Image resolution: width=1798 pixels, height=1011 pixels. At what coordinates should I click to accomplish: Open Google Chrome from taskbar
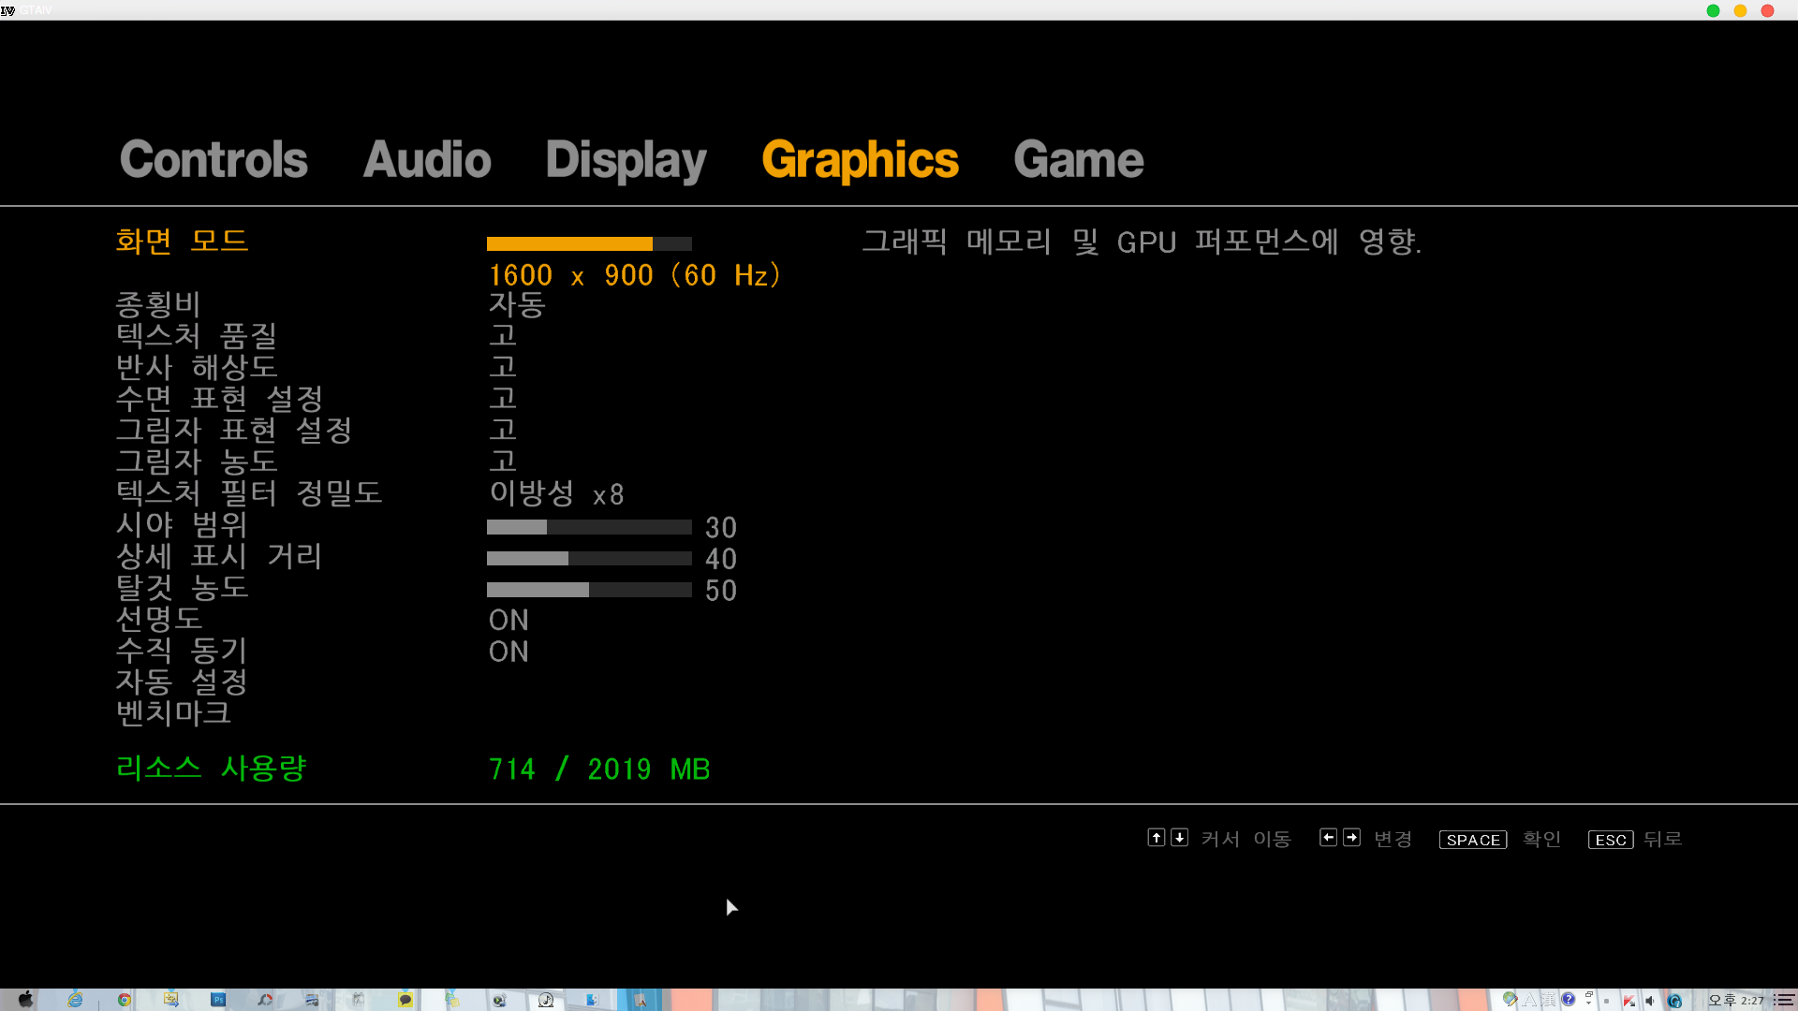click(124, 999)
